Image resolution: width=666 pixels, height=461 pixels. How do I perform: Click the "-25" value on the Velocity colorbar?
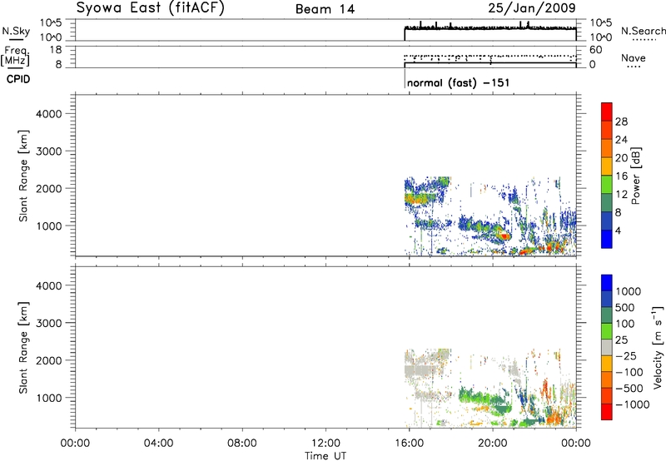pyautogui.click(x=626, y=356)
